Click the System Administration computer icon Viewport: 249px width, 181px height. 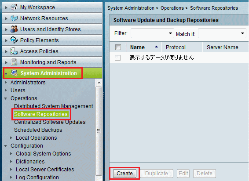point(14,73)
